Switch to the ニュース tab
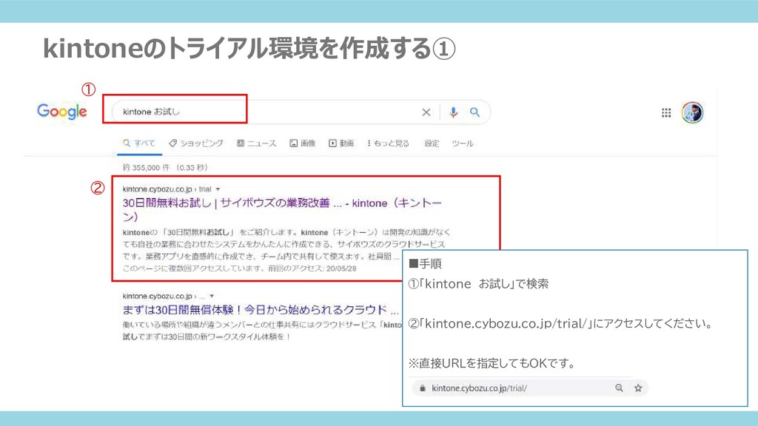Viewport: 758px width, 426px height. [x=257, y=143]
